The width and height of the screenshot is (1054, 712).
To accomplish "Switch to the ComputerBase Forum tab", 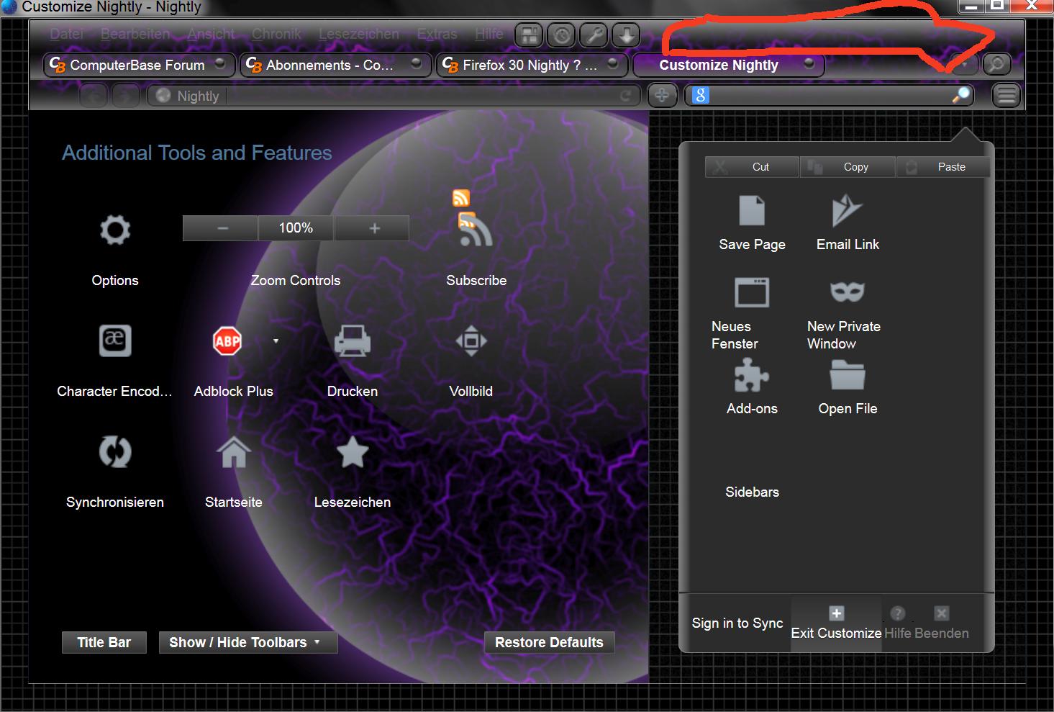I will [139, 65].
